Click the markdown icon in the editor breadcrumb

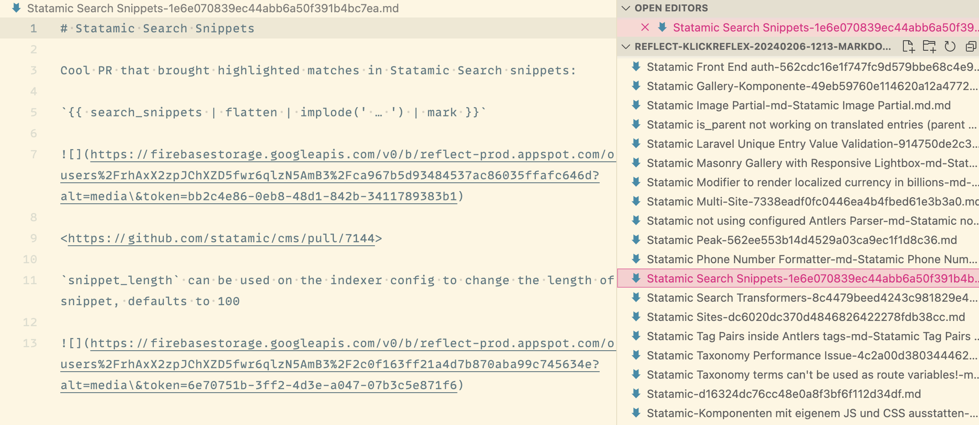(17, 8)
